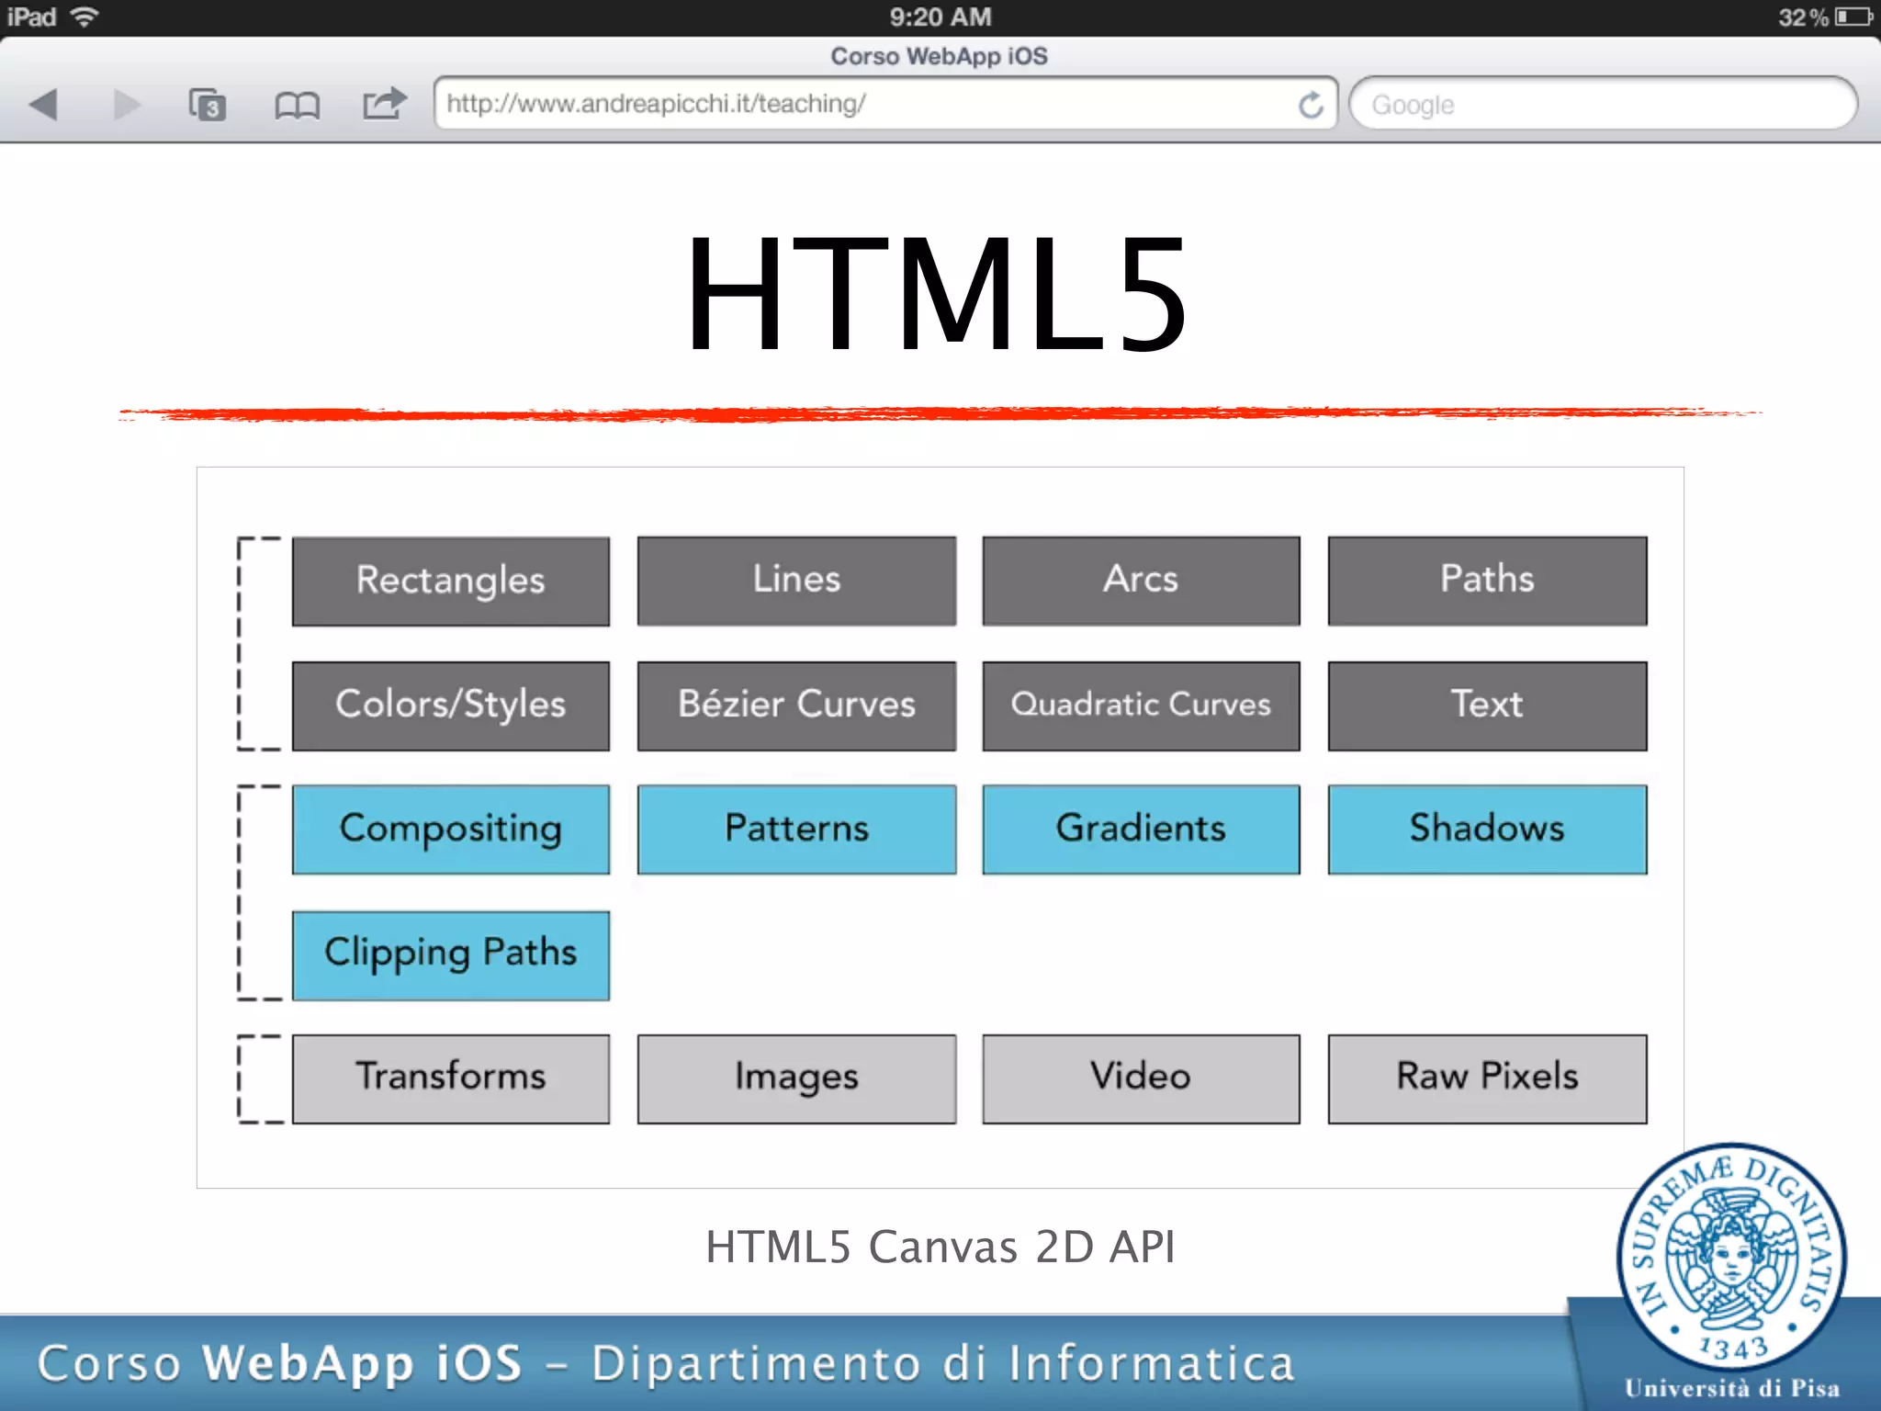Viewport: 1881px width, 1411px height.
Task: Select the Paths box
Action: click(1488, 581)
